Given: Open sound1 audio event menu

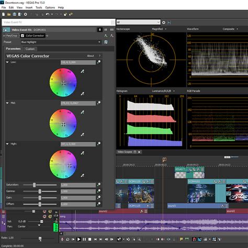Looking at the screenshot, I should coord(227,206).
